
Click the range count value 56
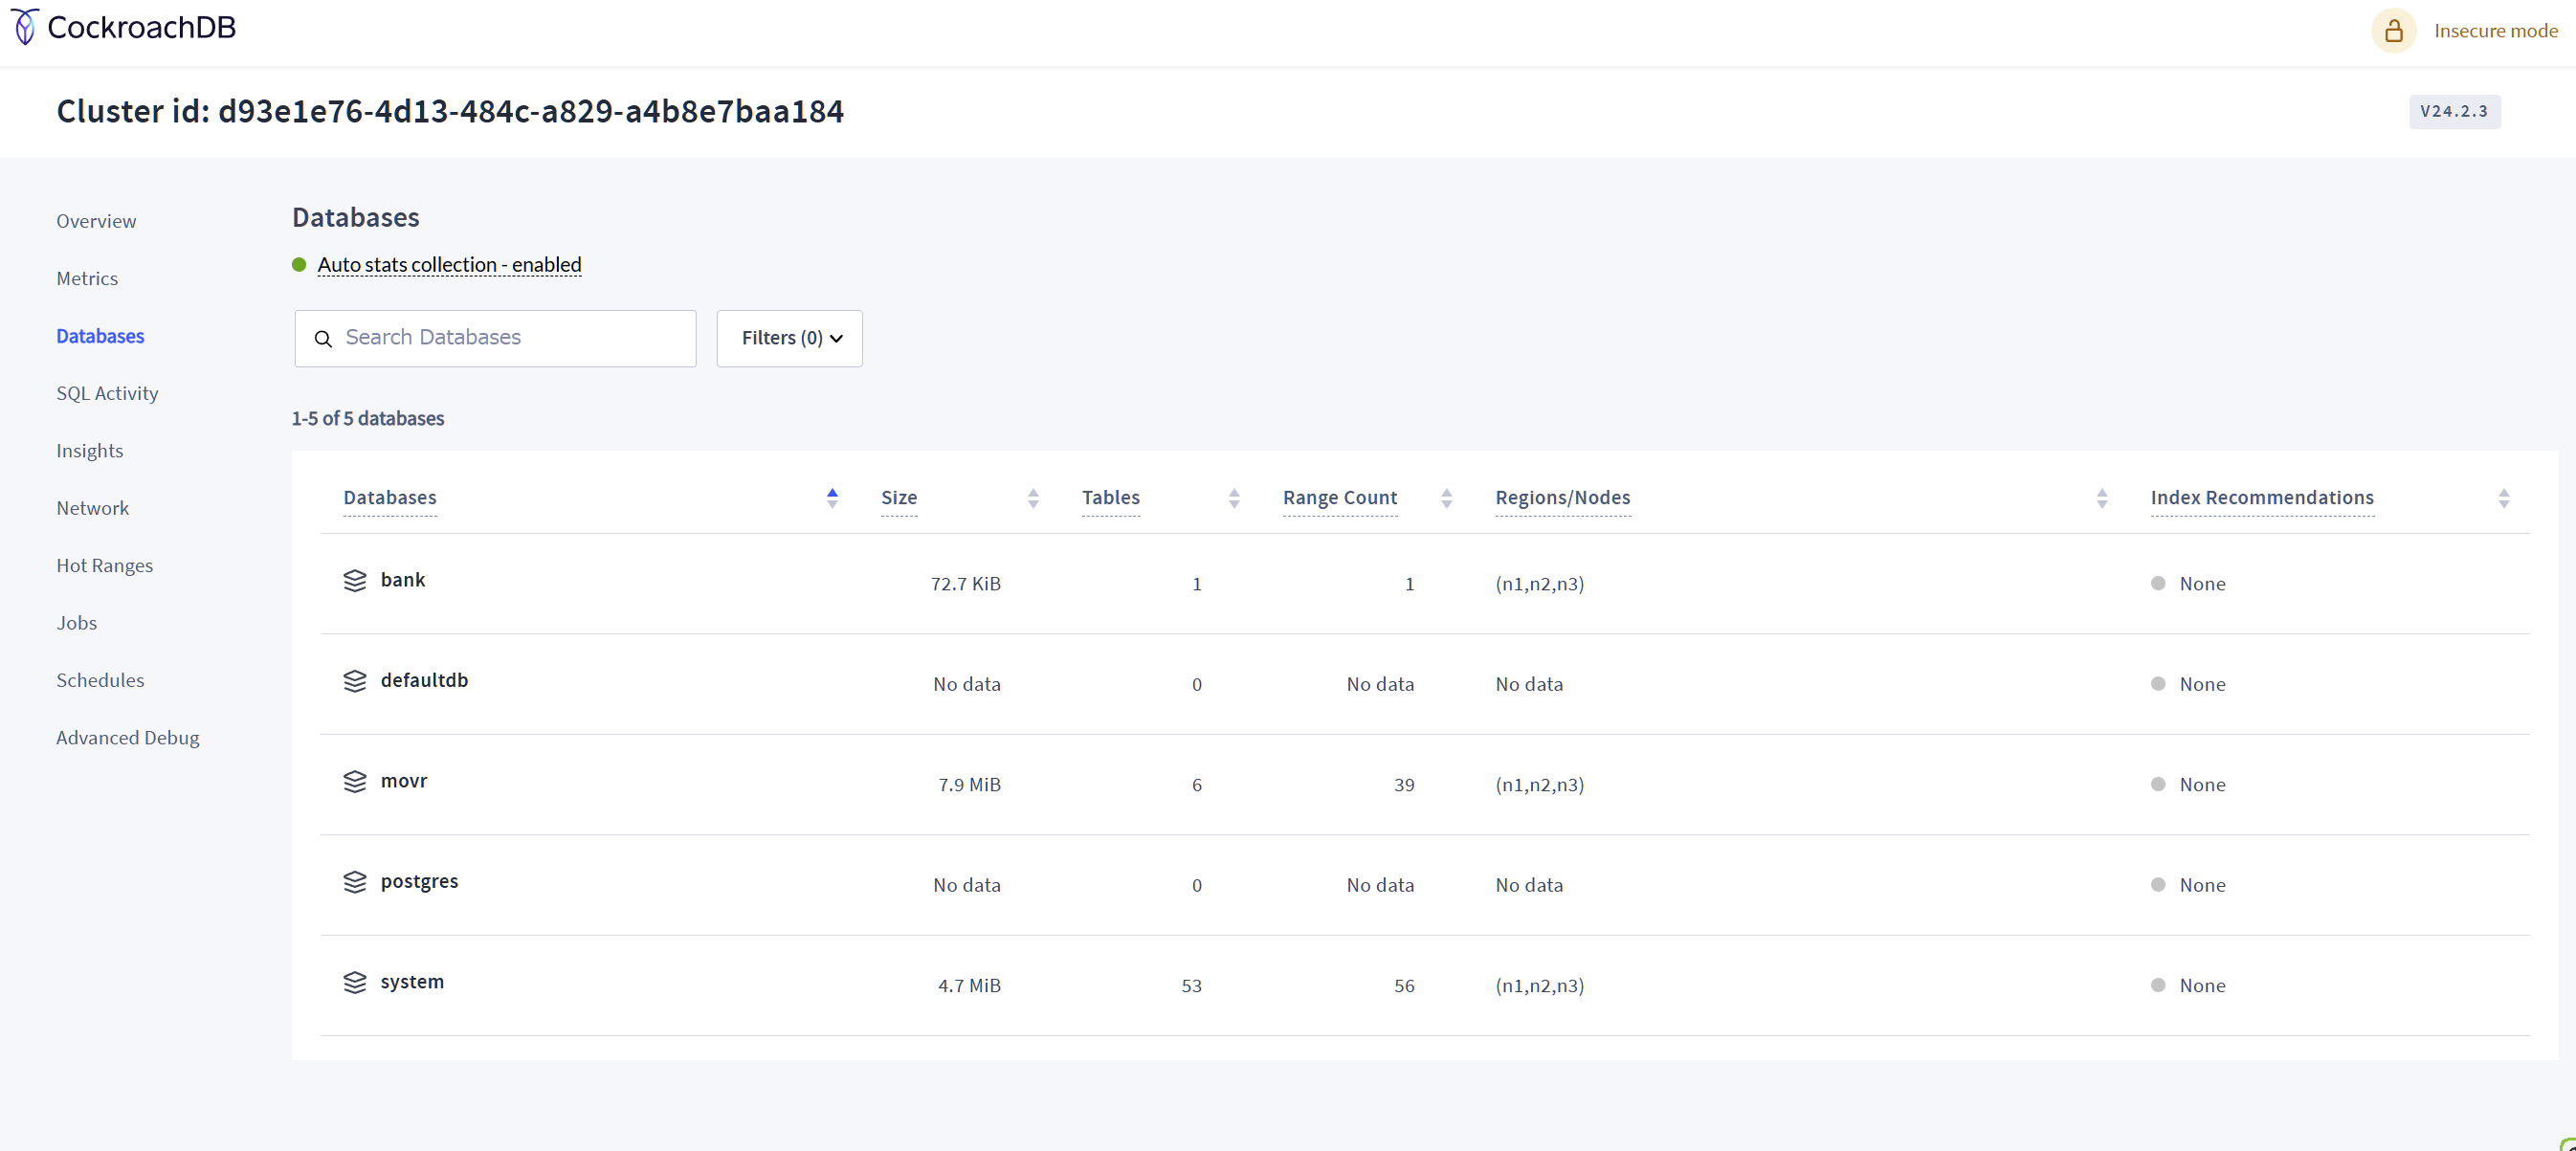(1404, 986)
